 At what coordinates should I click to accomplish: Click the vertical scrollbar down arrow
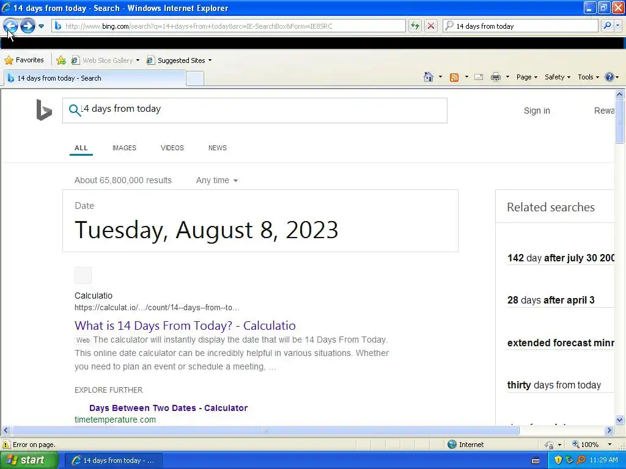(620, 420)
